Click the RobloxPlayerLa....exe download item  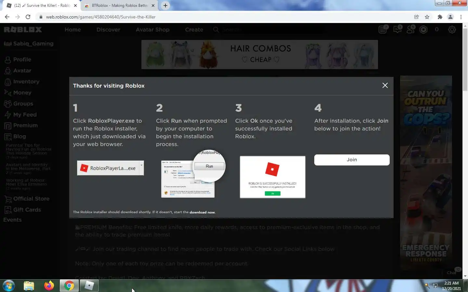coord(108,168)
